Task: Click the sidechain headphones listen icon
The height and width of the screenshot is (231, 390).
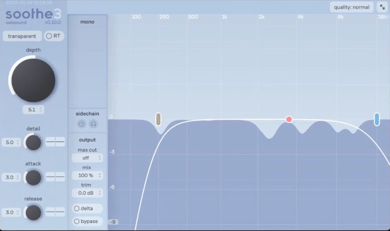Action: [x=93, y=124]
